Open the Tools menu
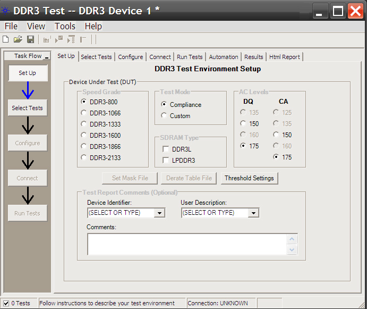367x309 pixels. coord(65,26)
